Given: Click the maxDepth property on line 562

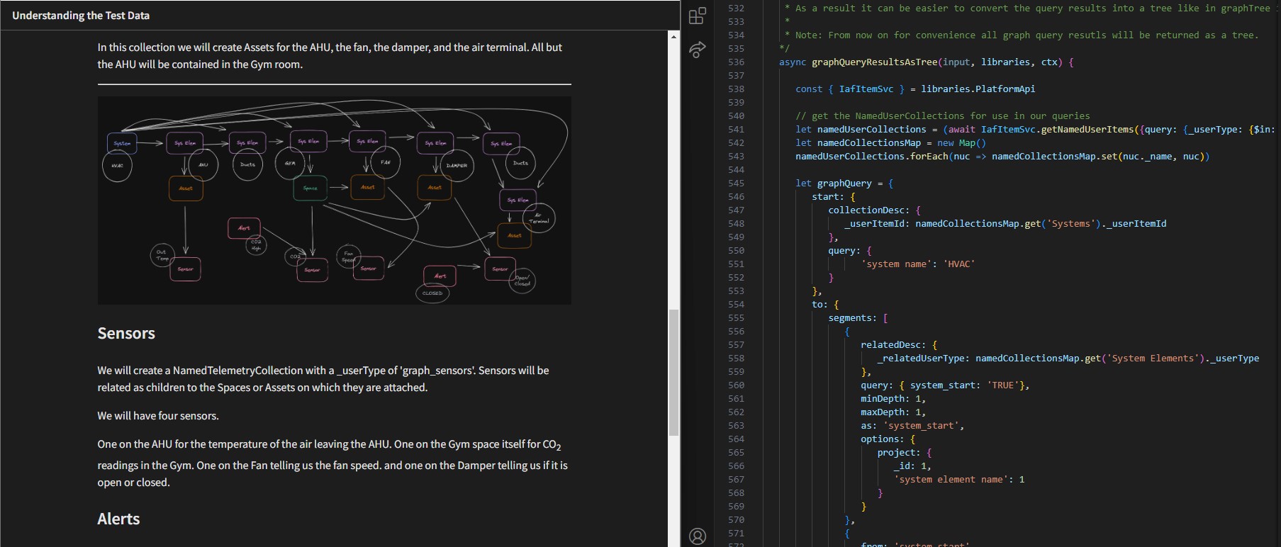Looking at the screenshot, I should coord(883,412).
